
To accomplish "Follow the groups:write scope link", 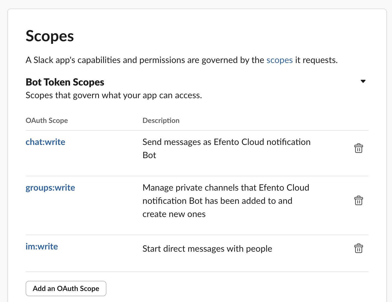I will 50,188.
